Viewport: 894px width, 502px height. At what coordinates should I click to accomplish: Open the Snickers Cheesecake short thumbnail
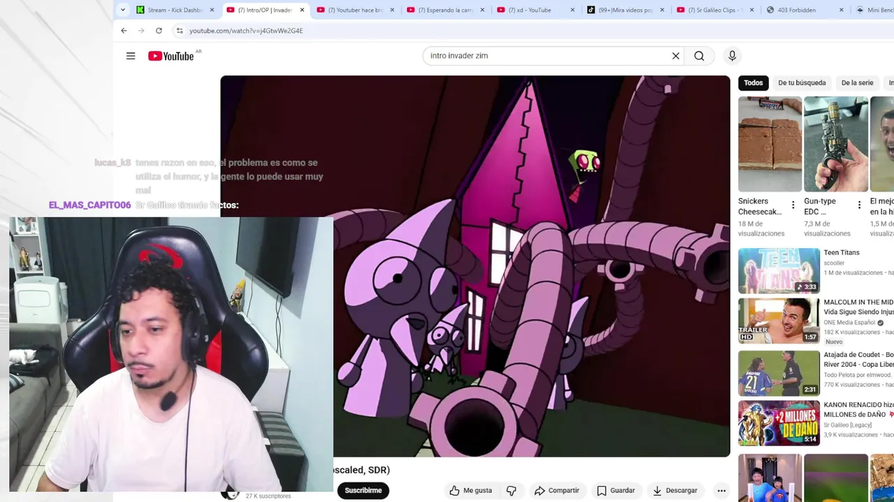tap(770, 144)
